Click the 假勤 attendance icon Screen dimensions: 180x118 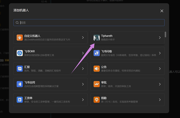[97, 100]
